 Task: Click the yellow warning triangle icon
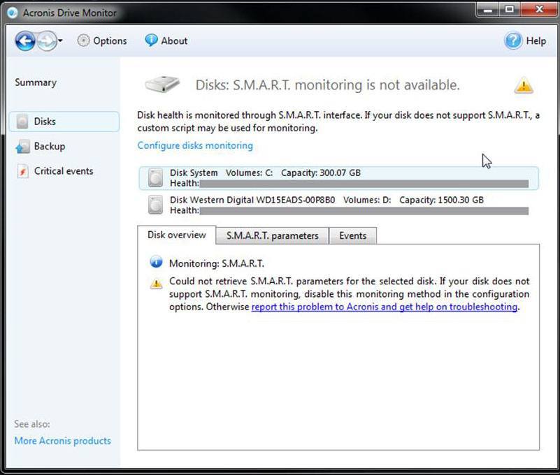[522, 85]
